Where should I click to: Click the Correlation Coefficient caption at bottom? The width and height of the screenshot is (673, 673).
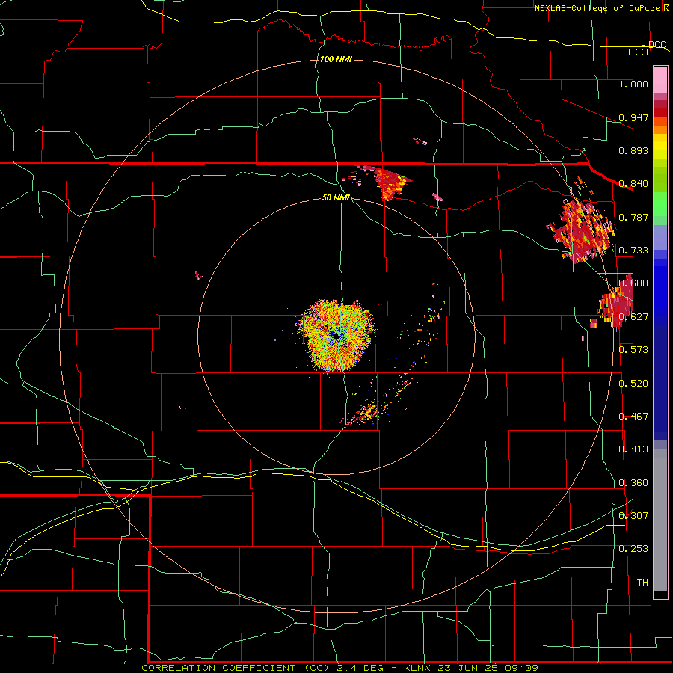(x=340, y=668)
